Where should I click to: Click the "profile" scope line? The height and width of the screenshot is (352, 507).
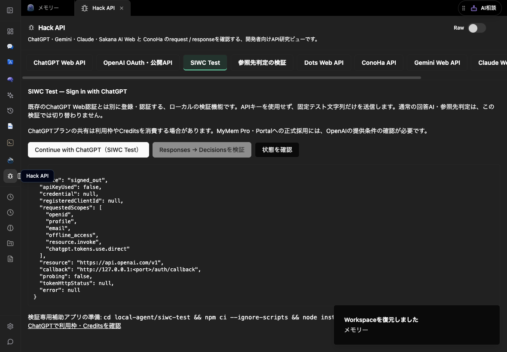(61, 222)
